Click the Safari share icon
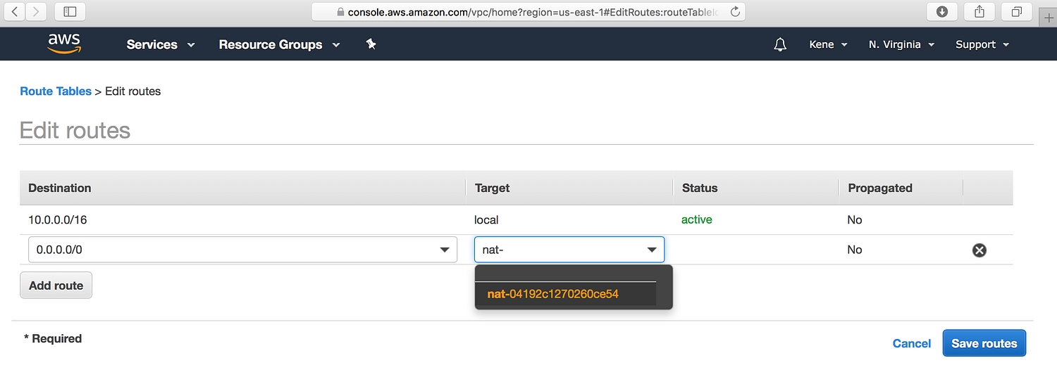 pyautogui.click(x=979, y=11)
